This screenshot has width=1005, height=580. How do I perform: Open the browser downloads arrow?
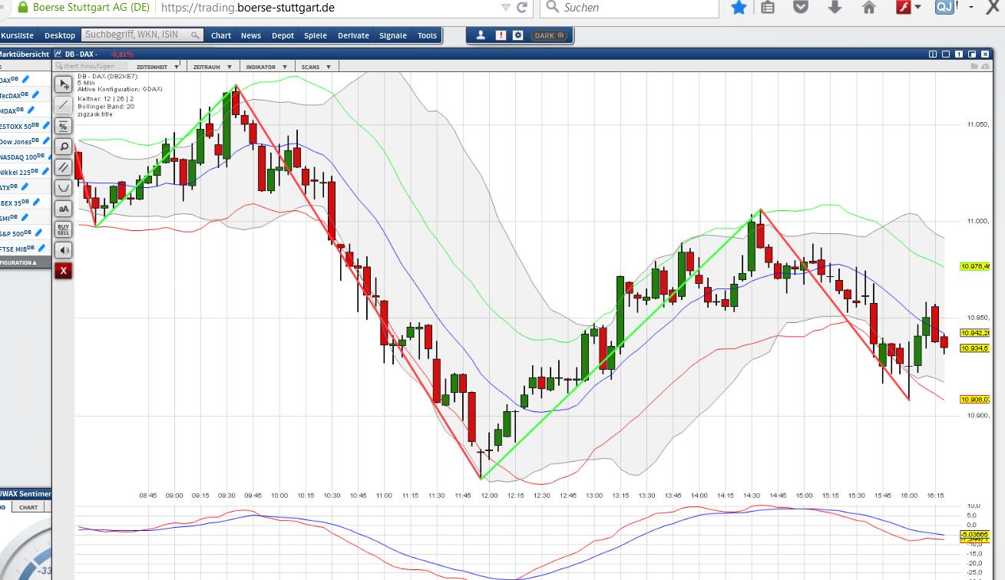[835, 8]
